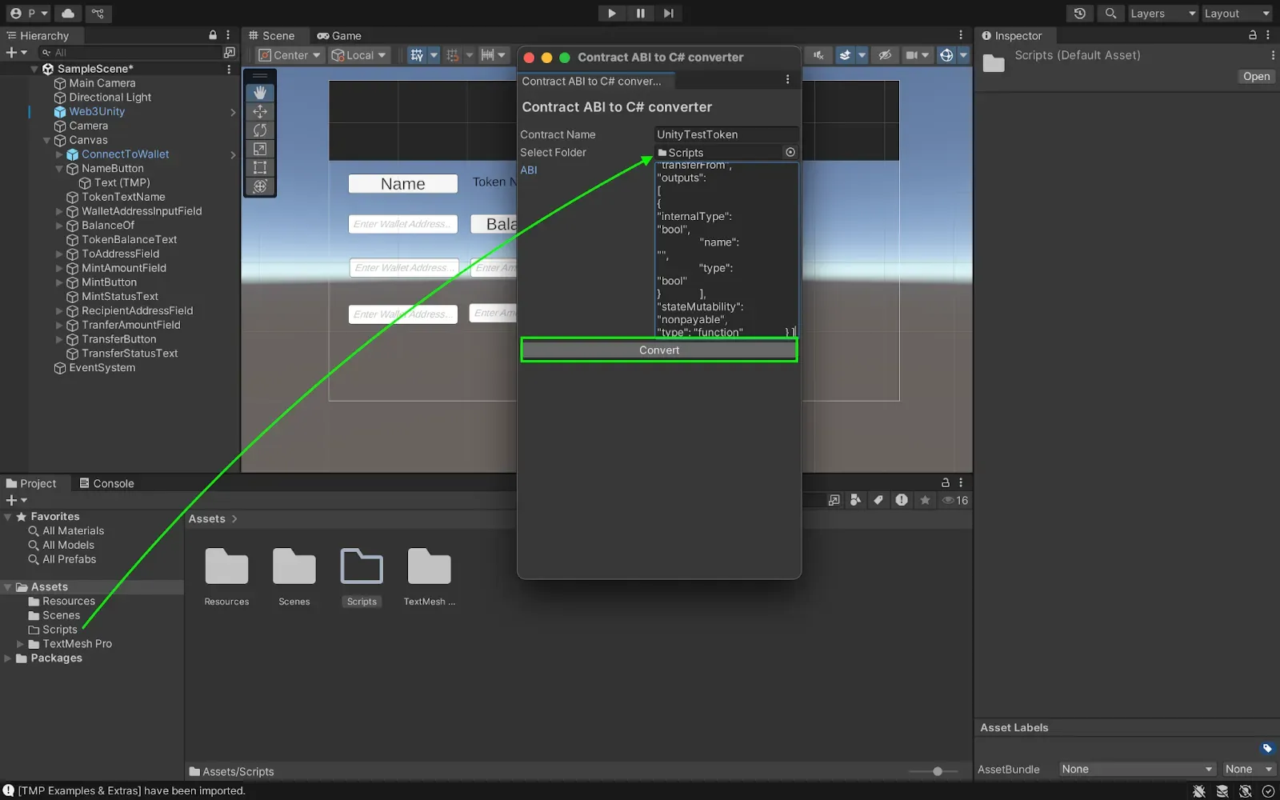Toggle scene visibility of hidden objects

(x=884, y=55)
